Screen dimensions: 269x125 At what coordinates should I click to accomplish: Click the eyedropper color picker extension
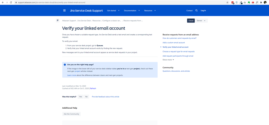[241, 3]
